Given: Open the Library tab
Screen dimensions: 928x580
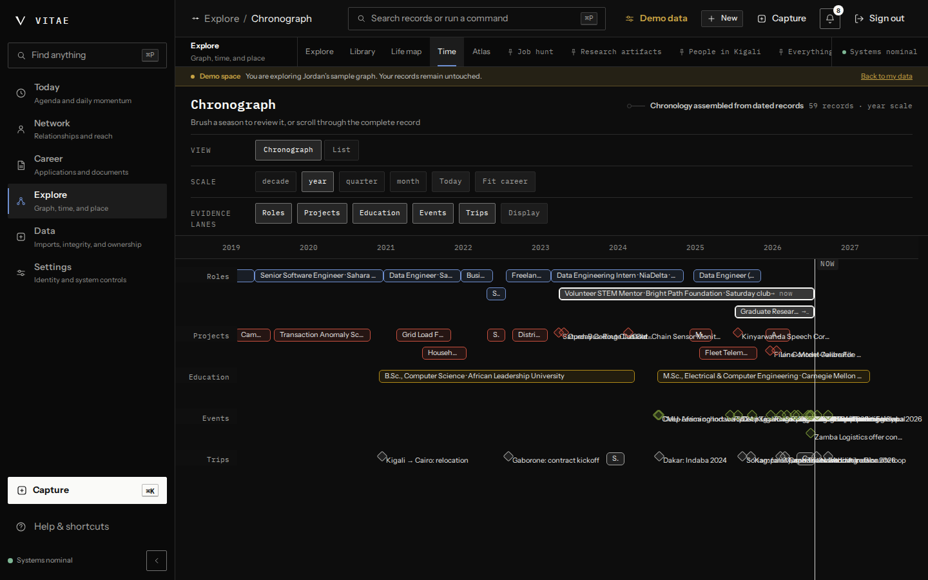Looking at the screenshot, I should coord(362,52).
